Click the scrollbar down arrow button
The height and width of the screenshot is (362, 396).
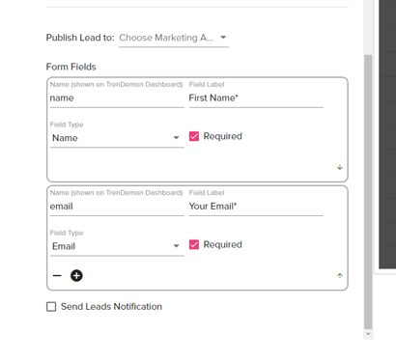pos(368,334)
